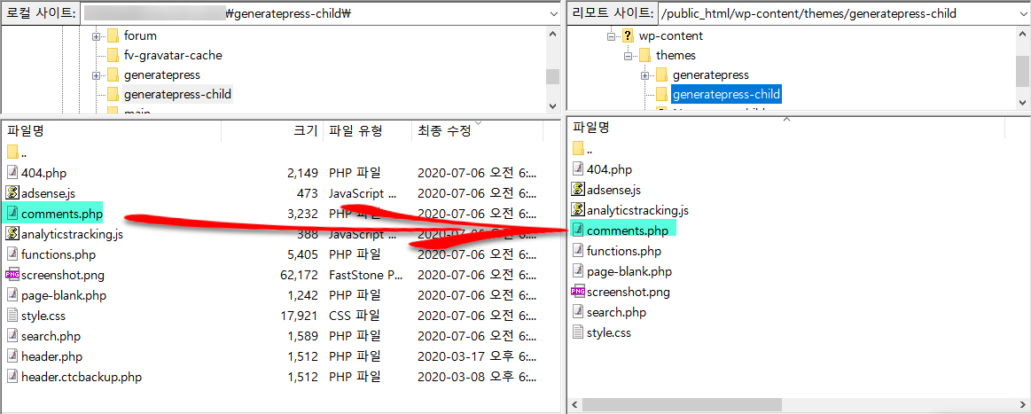
Task: Click remote functions.php file icon
Action: (x=578, y=250)
